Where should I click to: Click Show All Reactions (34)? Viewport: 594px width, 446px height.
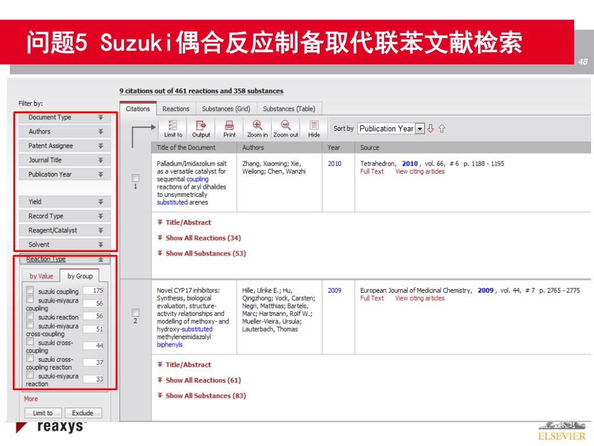(200, 238)
